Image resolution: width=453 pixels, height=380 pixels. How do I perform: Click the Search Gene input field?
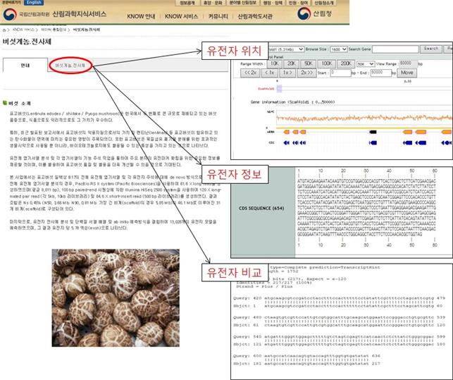(x=395, y=49)
